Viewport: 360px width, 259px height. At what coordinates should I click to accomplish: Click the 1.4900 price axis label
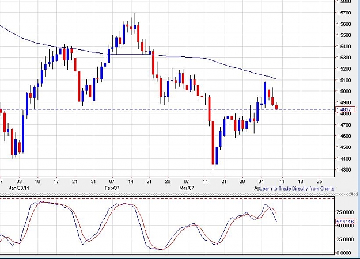coord(344,102)
